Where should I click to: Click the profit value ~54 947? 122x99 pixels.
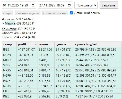coord(23,65)
